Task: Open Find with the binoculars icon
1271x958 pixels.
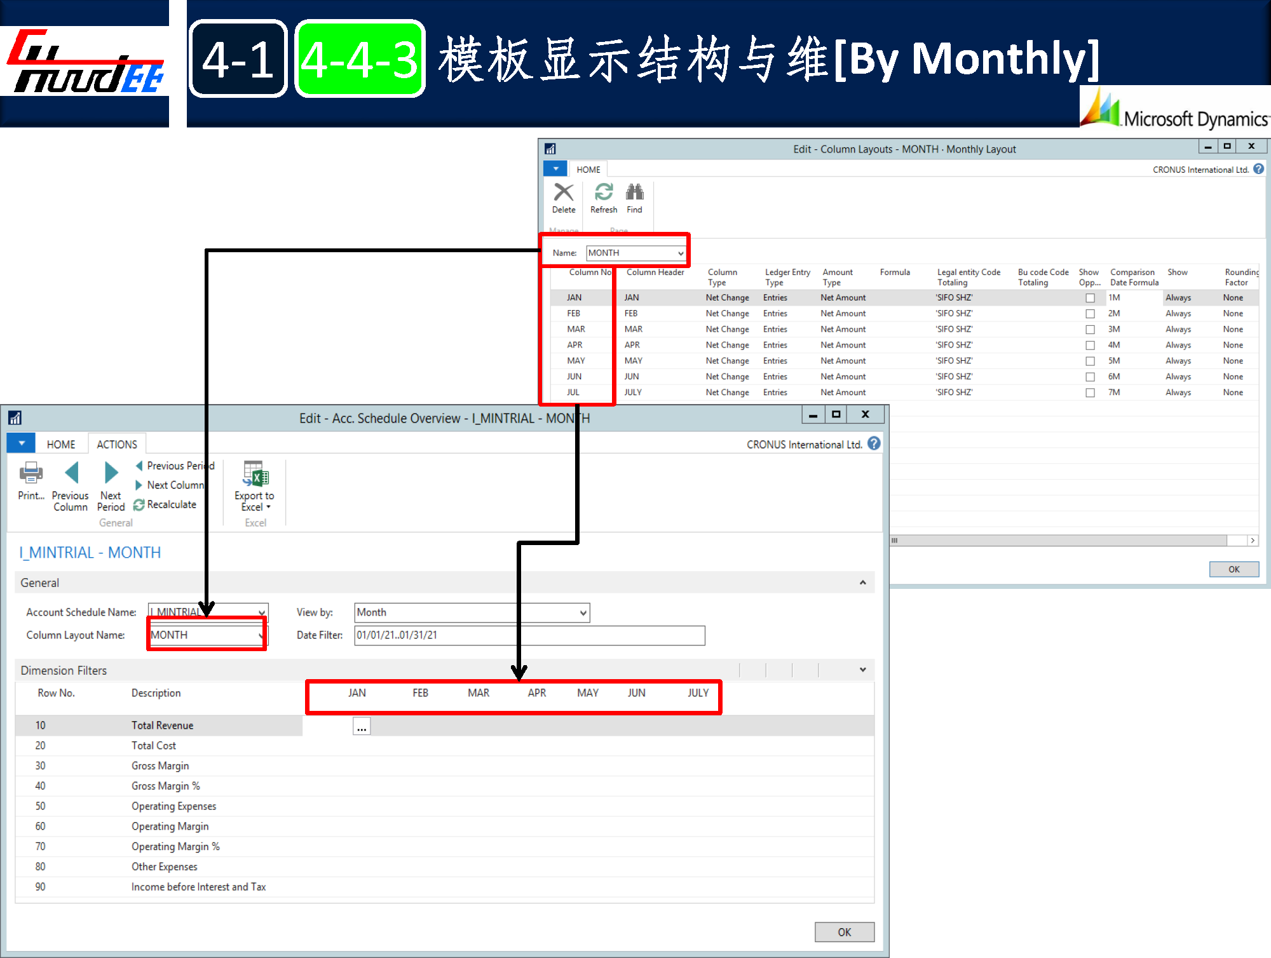Action: (x=634, y=192)
